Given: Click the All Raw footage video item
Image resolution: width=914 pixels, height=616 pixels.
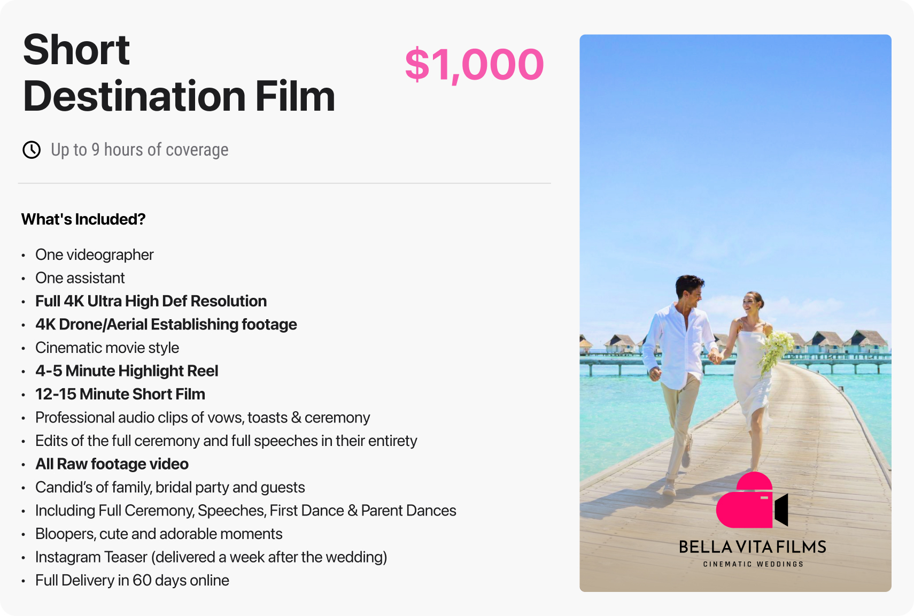Looking at the screenshot, I should [112, 464].
